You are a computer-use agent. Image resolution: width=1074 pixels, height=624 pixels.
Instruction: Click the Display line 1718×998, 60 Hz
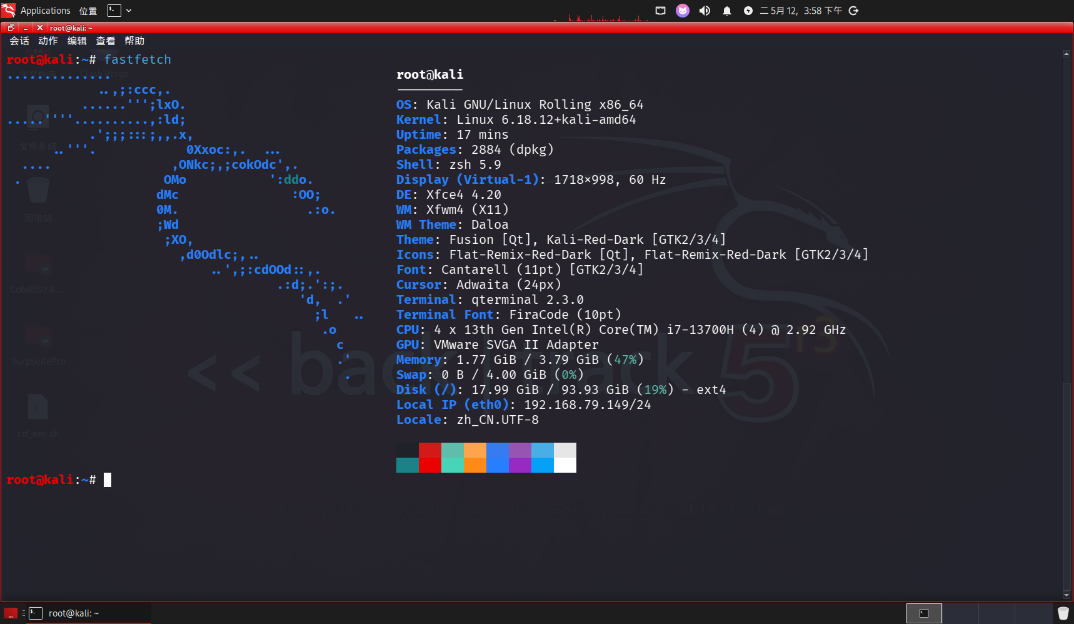[x=531, y=179]
